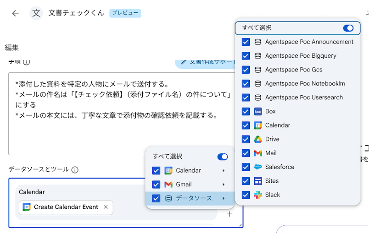369x233 pixels.
Task: Go back with the left arrow icon
Action: click(x=15, y=13)
